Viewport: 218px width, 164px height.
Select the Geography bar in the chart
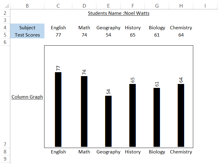108,121
